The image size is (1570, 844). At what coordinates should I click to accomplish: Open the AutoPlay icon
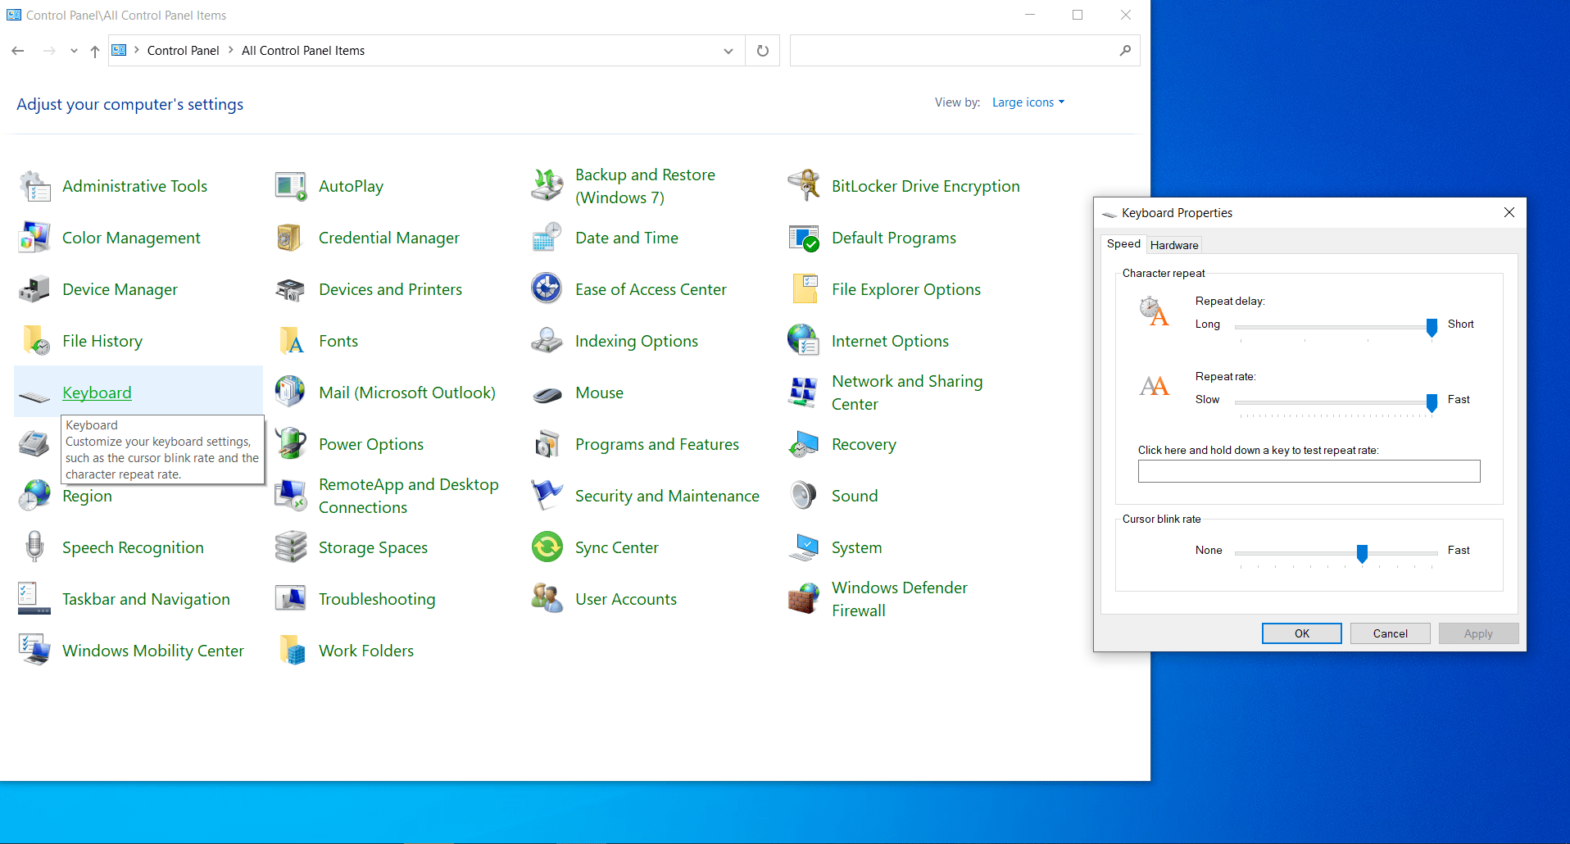pos(291,187)
